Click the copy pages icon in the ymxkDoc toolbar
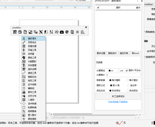This screenshot has height=127, width=155. 72,32
